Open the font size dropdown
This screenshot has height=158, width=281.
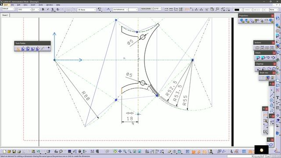point(36,10)
